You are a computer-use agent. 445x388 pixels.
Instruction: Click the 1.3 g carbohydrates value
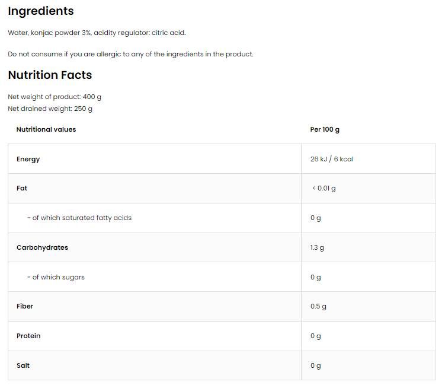point(317,247)
